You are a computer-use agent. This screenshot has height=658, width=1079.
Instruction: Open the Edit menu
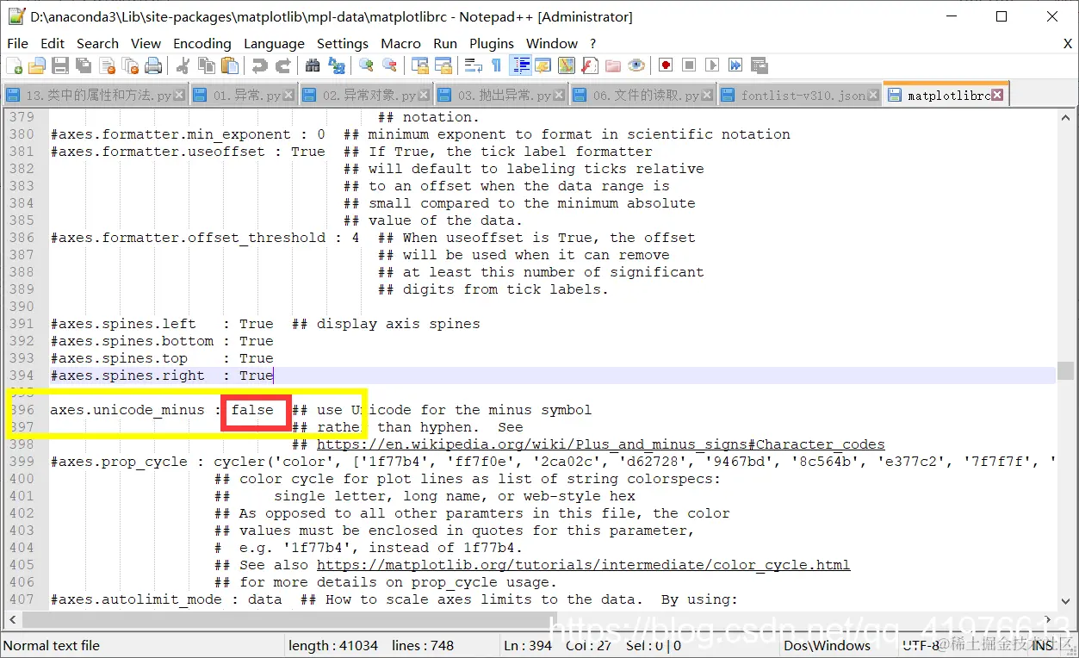click(x=53, y=43)
